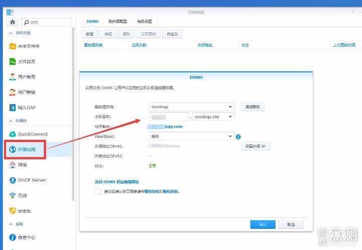Click the 测试联机 button
The height and width of the screenshot is (250, 362).
[x=252, y=107]
